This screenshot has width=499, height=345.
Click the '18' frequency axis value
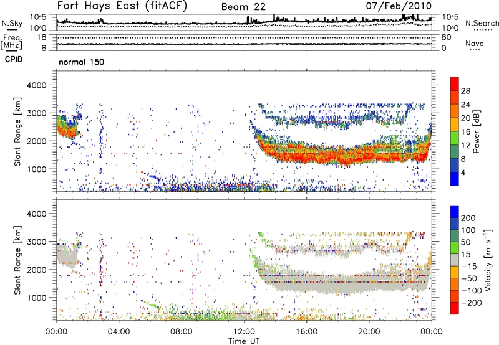[42, 37]
